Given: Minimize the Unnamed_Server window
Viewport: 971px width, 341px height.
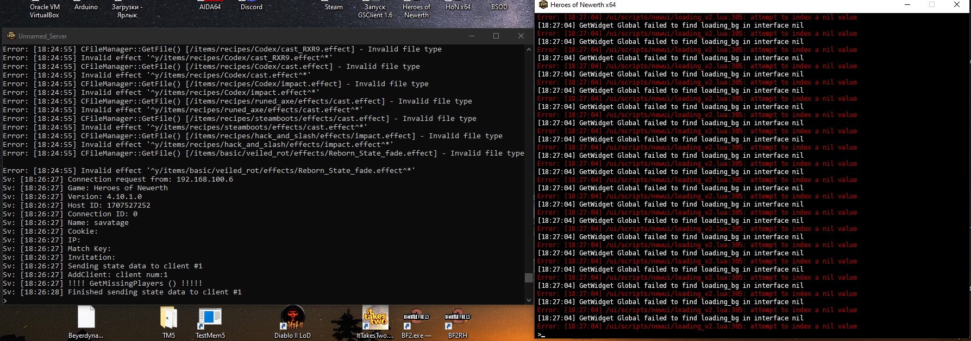Looking at the screenshot, I should point(472,36).
